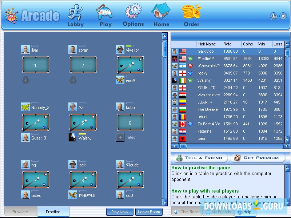Watch pool table 3 game
Image resolution: width=291 pixels, height=218 pixels.
130,65
